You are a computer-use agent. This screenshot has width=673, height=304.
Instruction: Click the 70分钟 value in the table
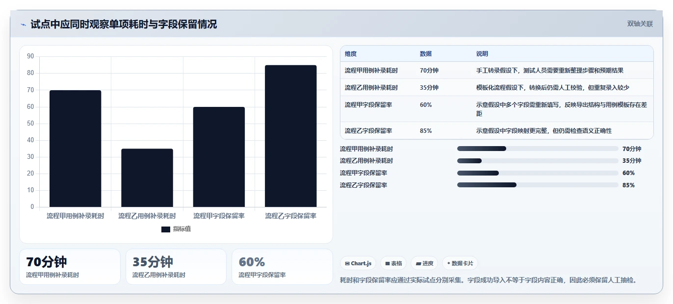(429, 71)
